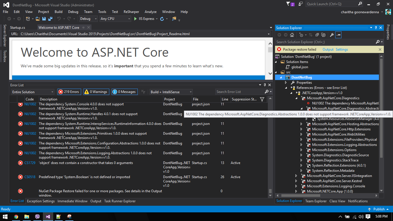Open the Any CPU platform dropdown

(x=115, y=19)
